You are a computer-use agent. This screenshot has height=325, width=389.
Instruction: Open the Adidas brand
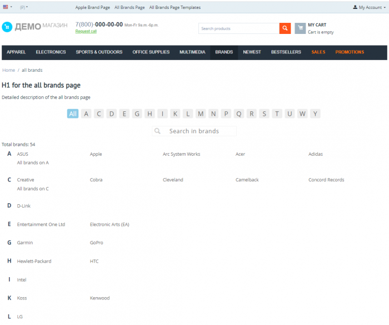(316, 154)
